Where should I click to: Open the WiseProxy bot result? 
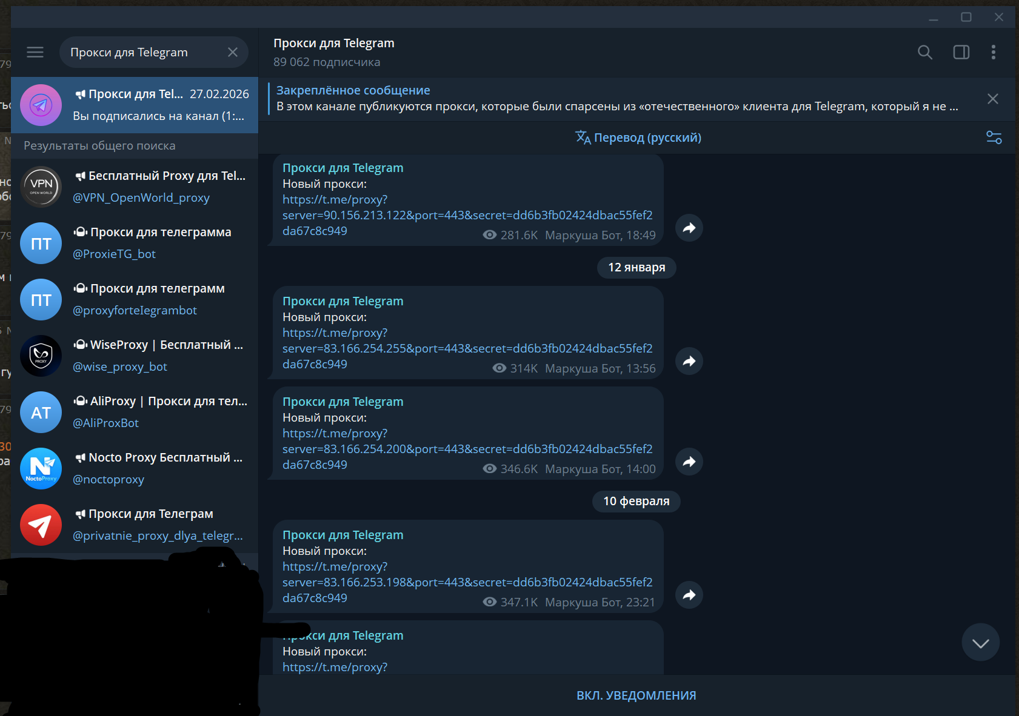[135, 356]
